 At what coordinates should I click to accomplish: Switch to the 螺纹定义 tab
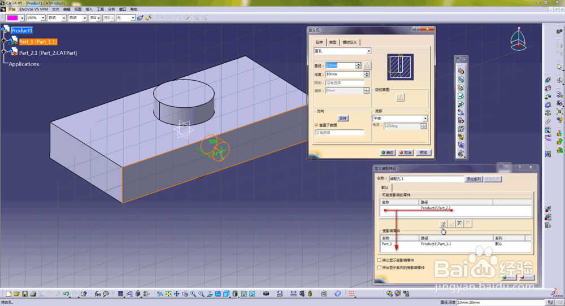click(x=350, y=42)
